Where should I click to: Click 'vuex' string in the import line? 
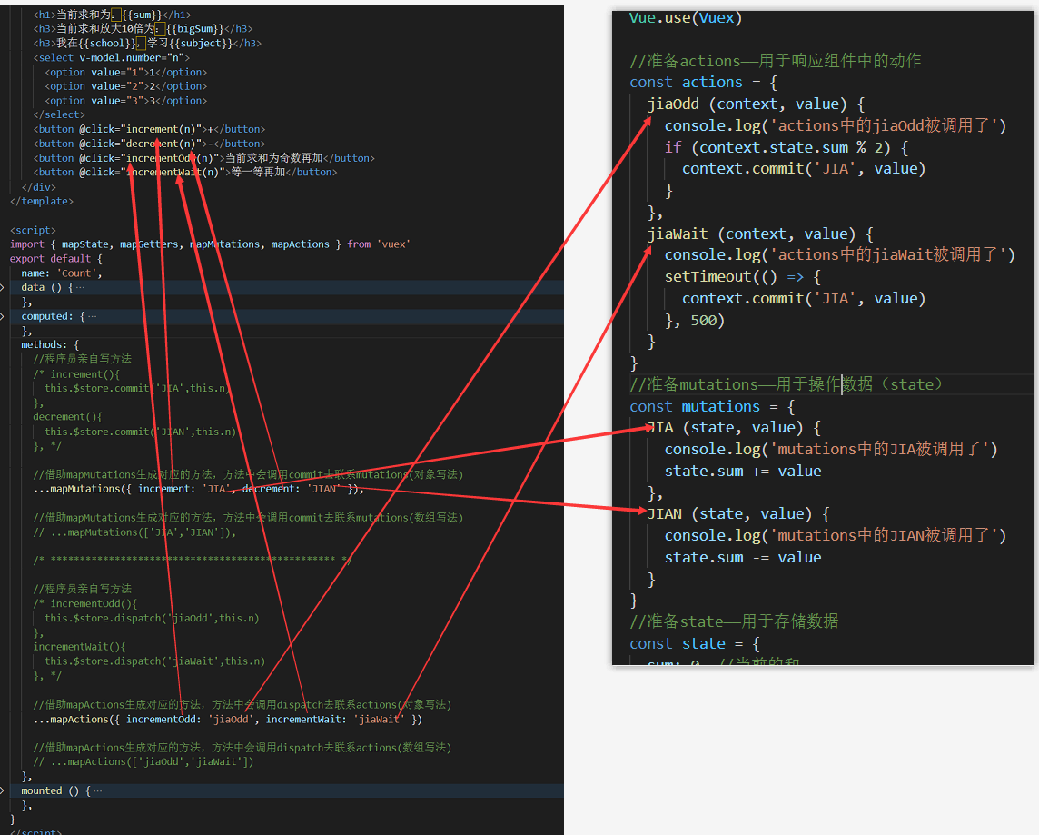[393, 244]
